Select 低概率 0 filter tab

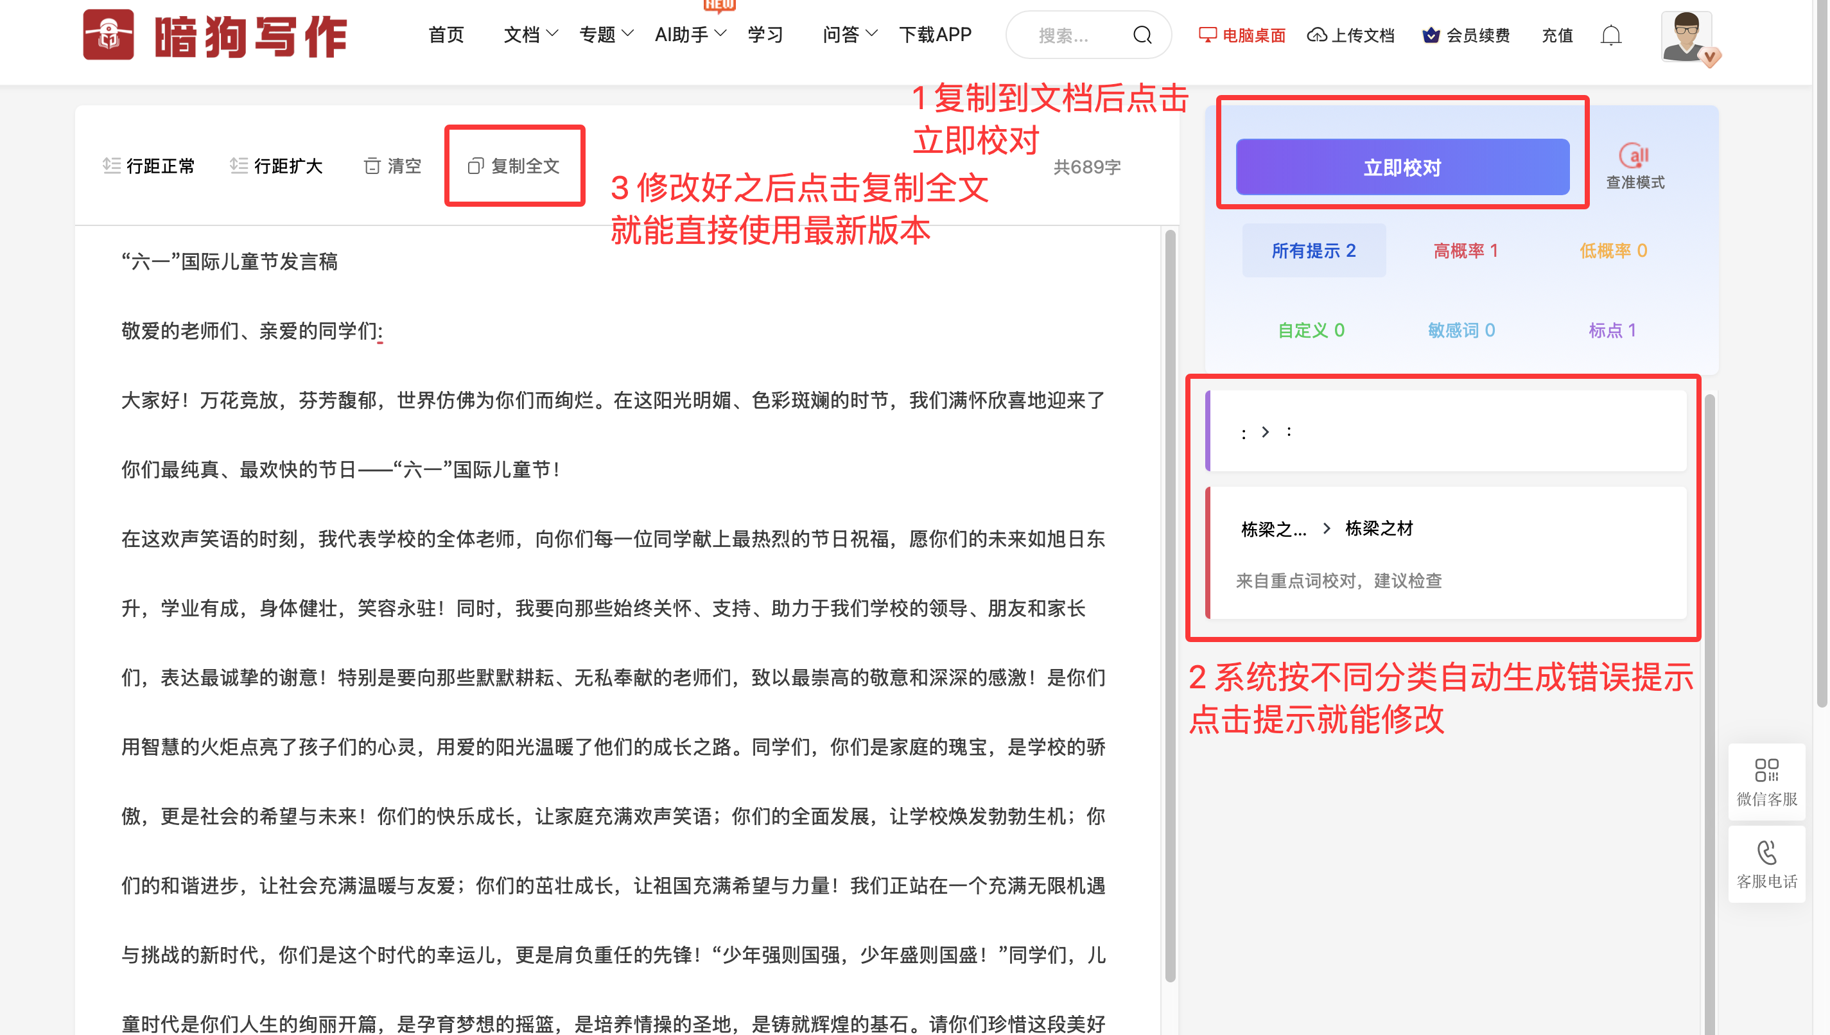pyautogui.click(x=1613, y=250)
